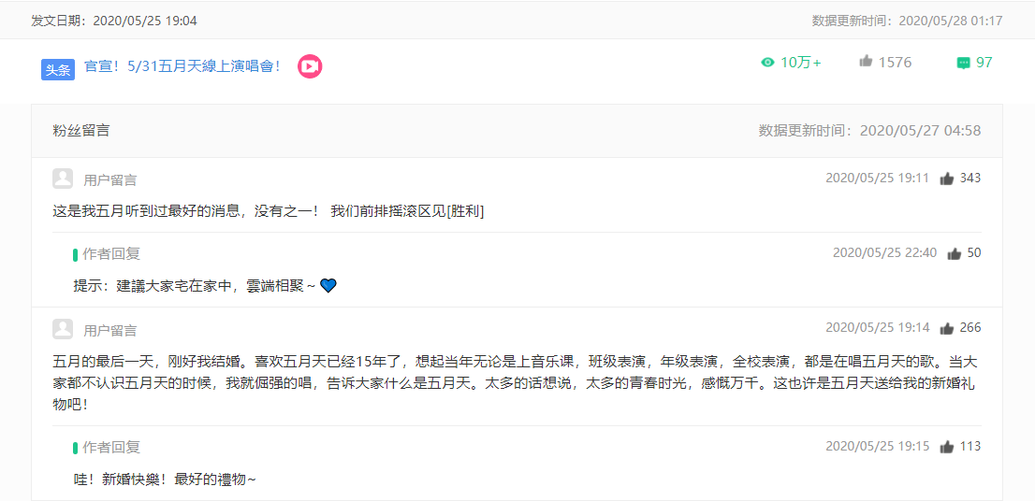Click thumbs-up icon on comment with 343 likes
The height and width of the screenshot is (501, 1035).
coord(947,179)
